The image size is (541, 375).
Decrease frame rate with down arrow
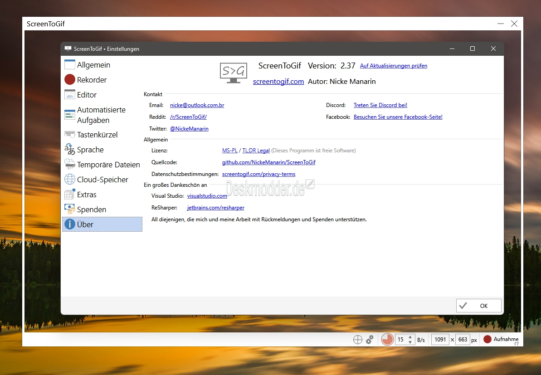click(410, 342)
